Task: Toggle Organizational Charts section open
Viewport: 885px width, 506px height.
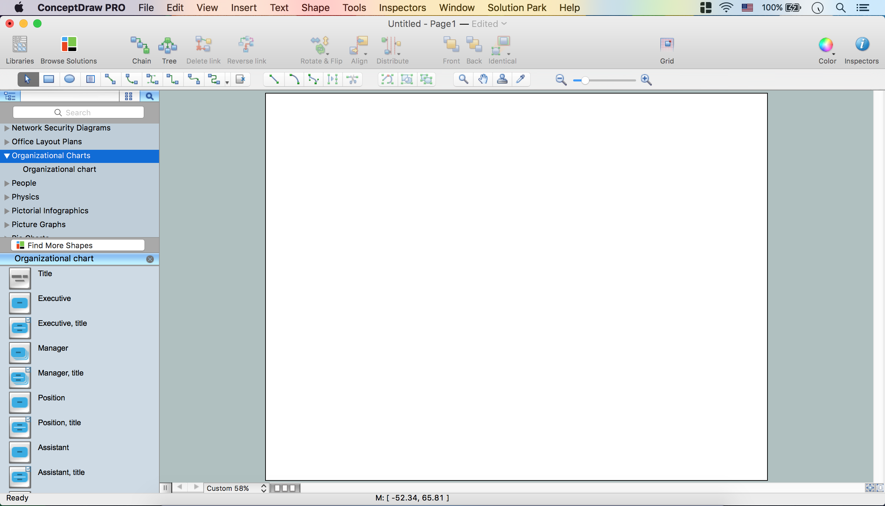Action: (x=6, y=155)
